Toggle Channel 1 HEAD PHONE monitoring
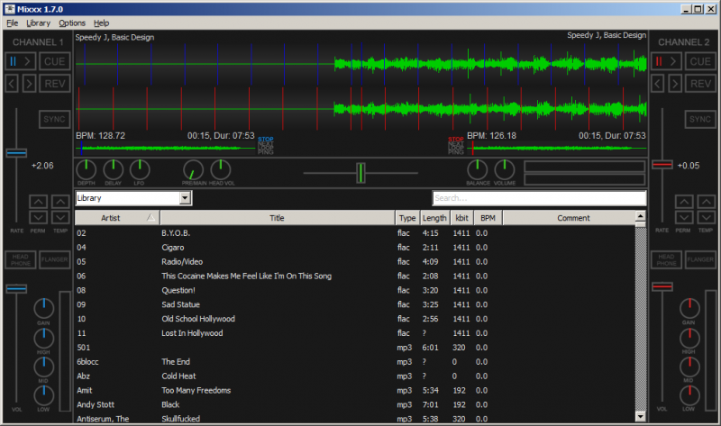Viewport: 721px width, 426px height. tap(21, 259)
